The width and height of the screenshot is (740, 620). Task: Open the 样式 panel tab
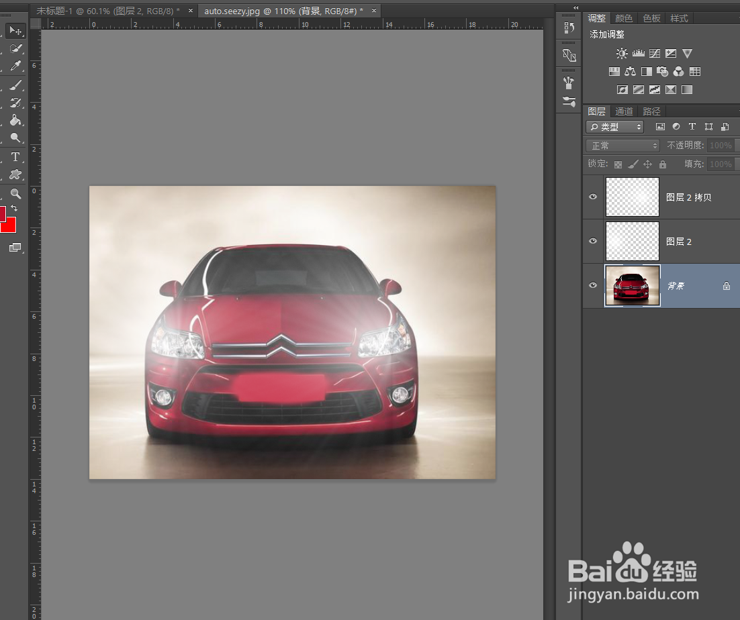coord(679,18)
